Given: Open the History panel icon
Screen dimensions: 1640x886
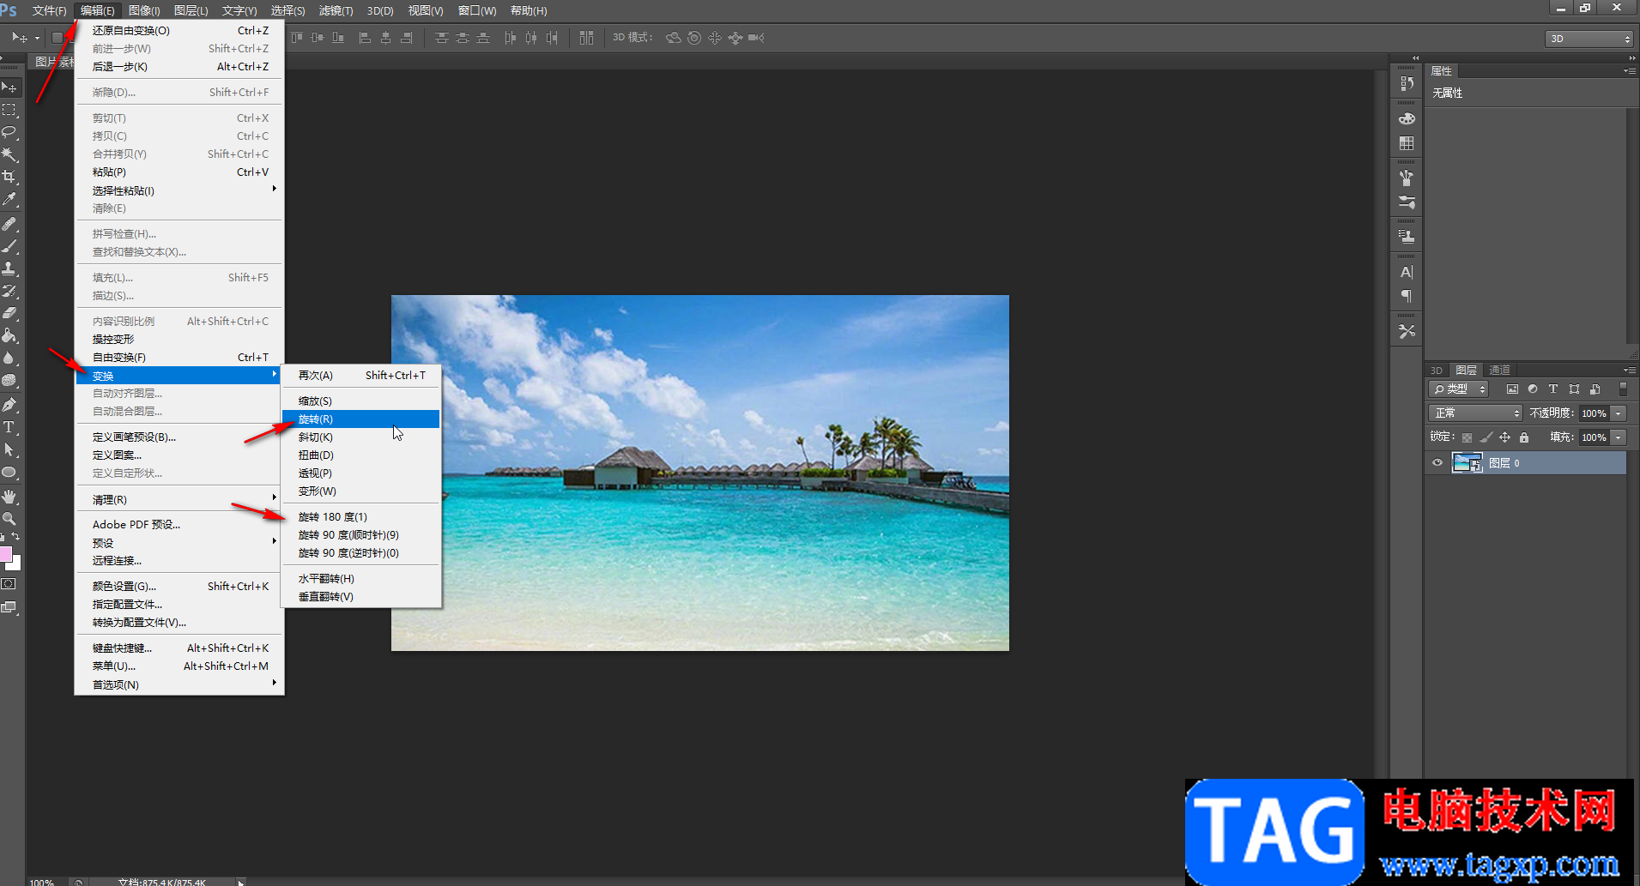Looking at the screenshot, I should (1407, 83).
